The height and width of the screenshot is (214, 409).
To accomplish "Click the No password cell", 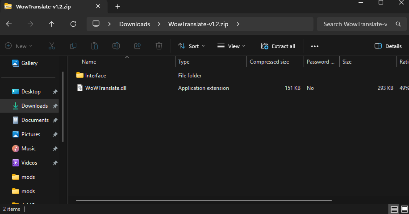I will click(x=310, y=88).
